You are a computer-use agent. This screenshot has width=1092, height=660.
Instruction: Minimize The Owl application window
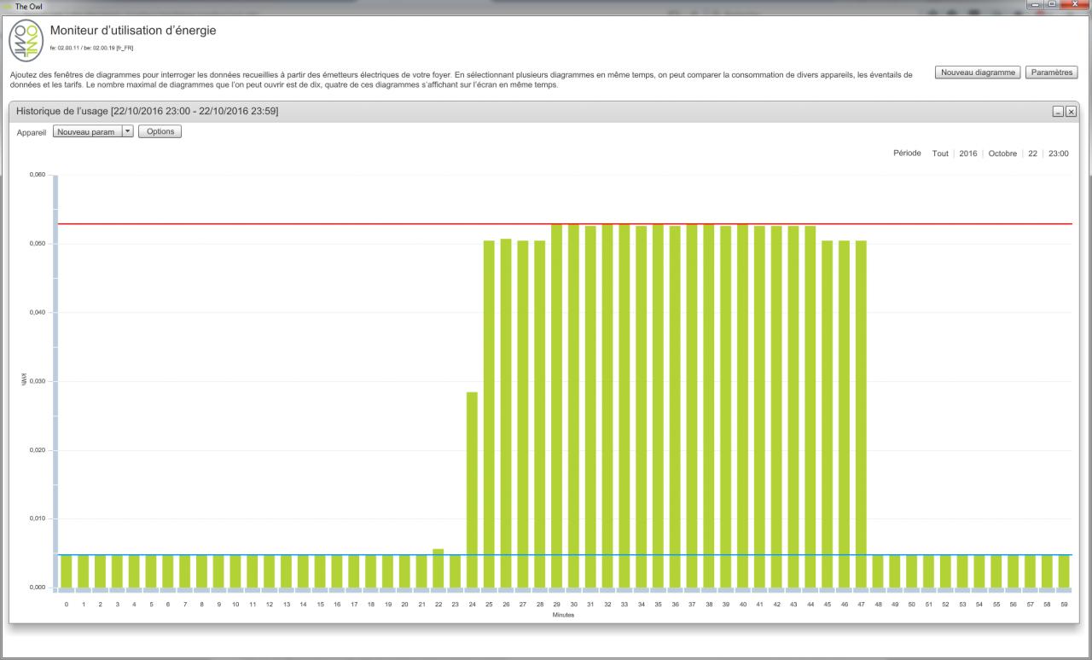coord(1037,6)
